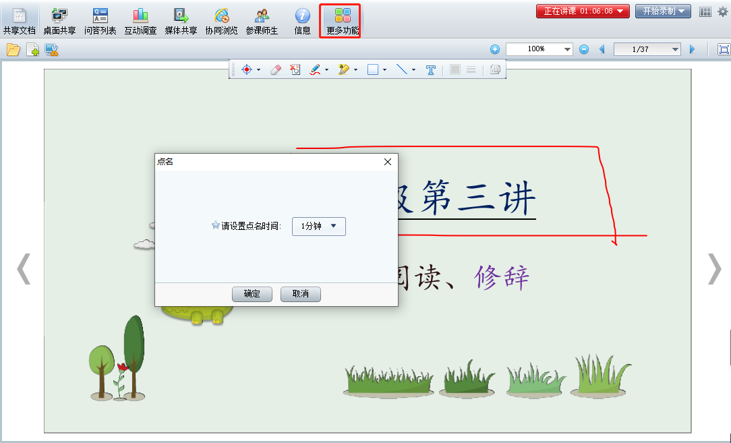Select the text annotation tool
The width and height of the screenshot is (731, 443).
[431, 70]
